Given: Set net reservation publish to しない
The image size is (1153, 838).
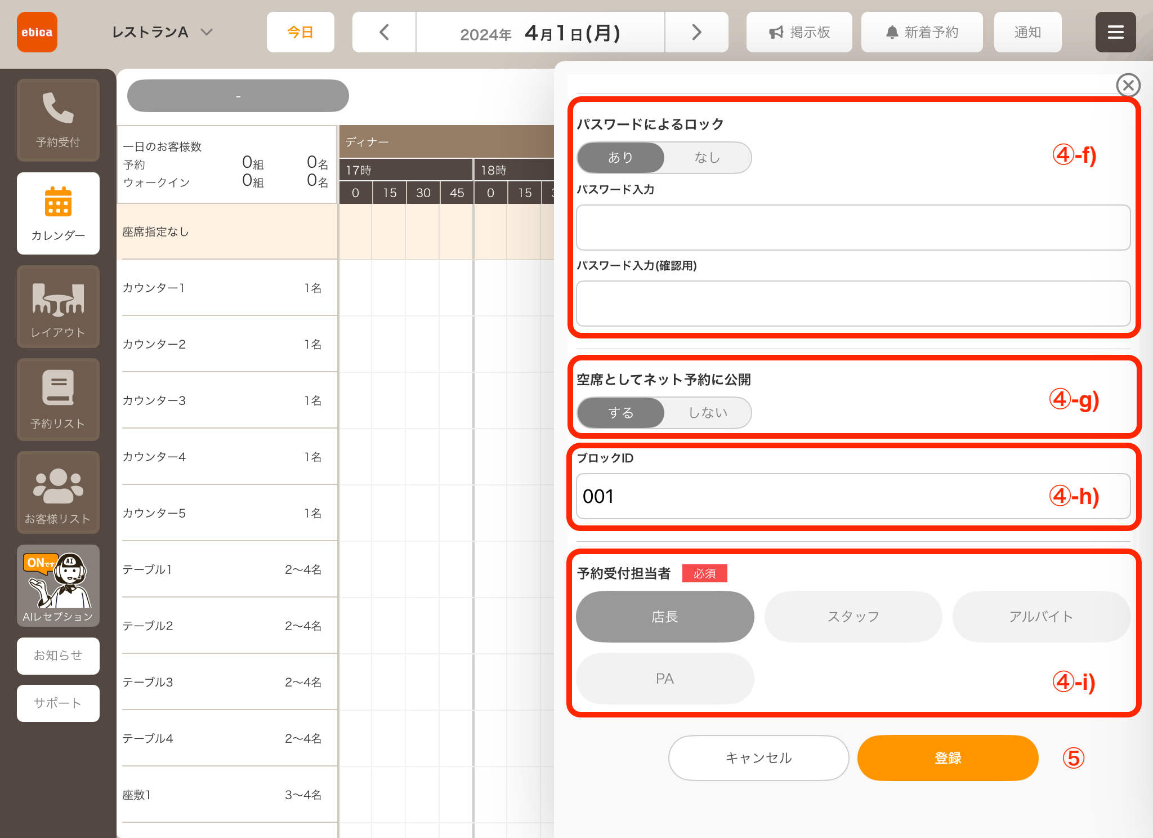Looking at the screenshot, I should [707, 413].
